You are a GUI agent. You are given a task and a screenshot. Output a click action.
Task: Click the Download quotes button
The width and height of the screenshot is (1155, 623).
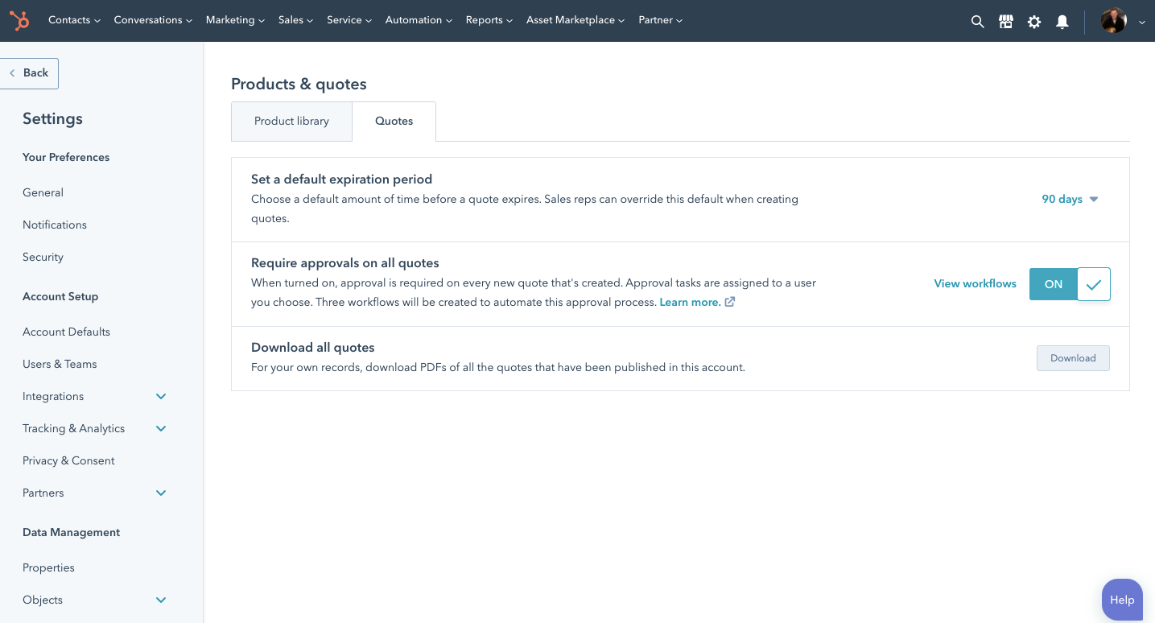tap(1073, 358)
